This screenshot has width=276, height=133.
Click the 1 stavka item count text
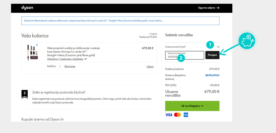point(153,34)
